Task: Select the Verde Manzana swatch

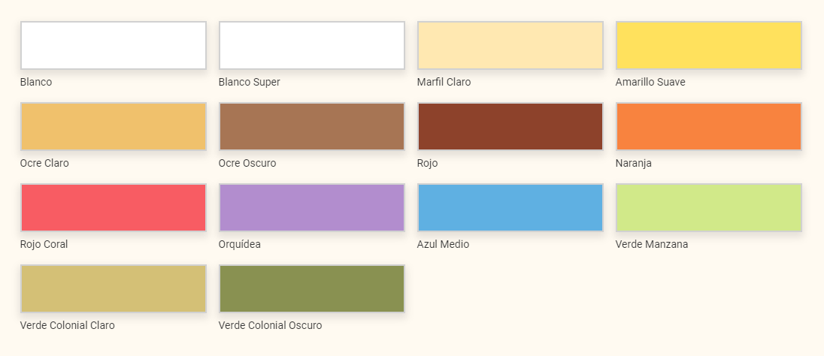Action: point(709,207)
